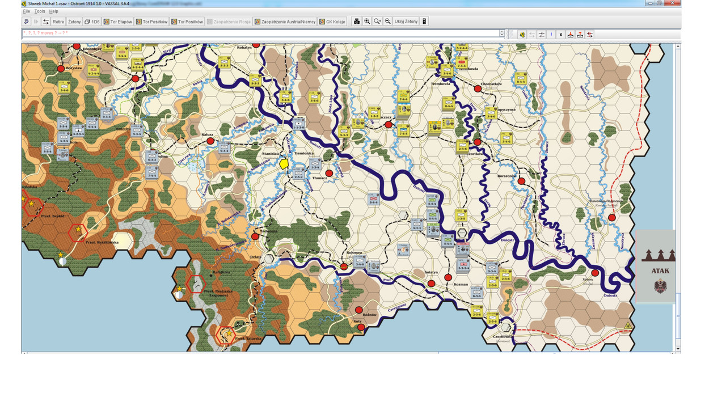726x393 pixels.
Task: Click the chat log input field
Action: coord(260,33)
